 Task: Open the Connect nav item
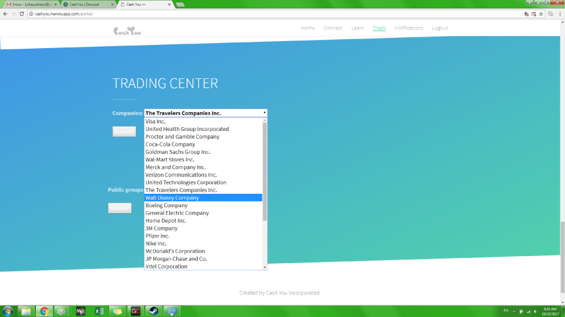[x=333, y=28]
